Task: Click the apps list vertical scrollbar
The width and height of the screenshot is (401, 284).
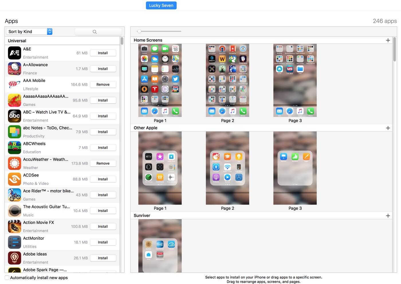Action: (x=122, y=41)
